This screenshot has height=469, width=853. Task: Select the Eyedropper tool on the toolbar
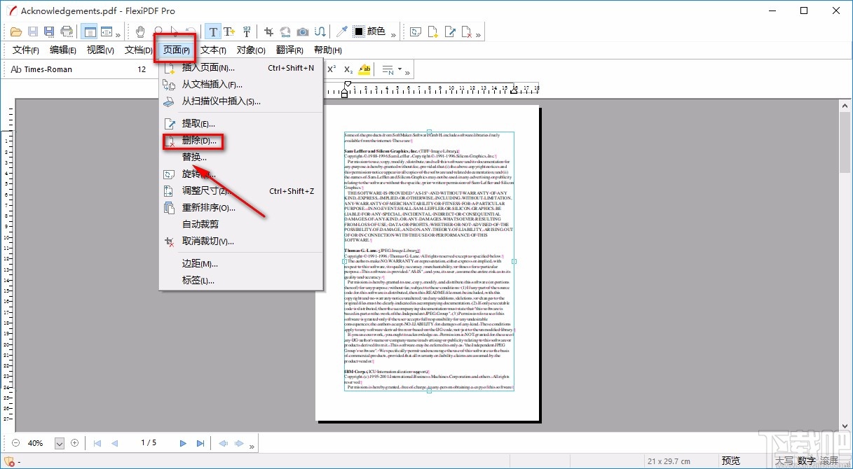341,31
